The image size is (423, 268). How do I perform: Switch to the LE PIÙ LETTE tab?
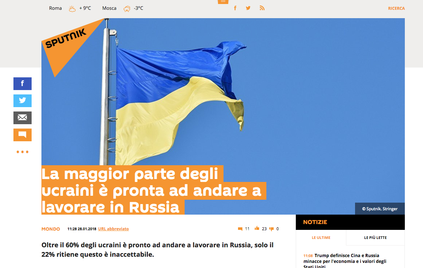tap(375, 237)
